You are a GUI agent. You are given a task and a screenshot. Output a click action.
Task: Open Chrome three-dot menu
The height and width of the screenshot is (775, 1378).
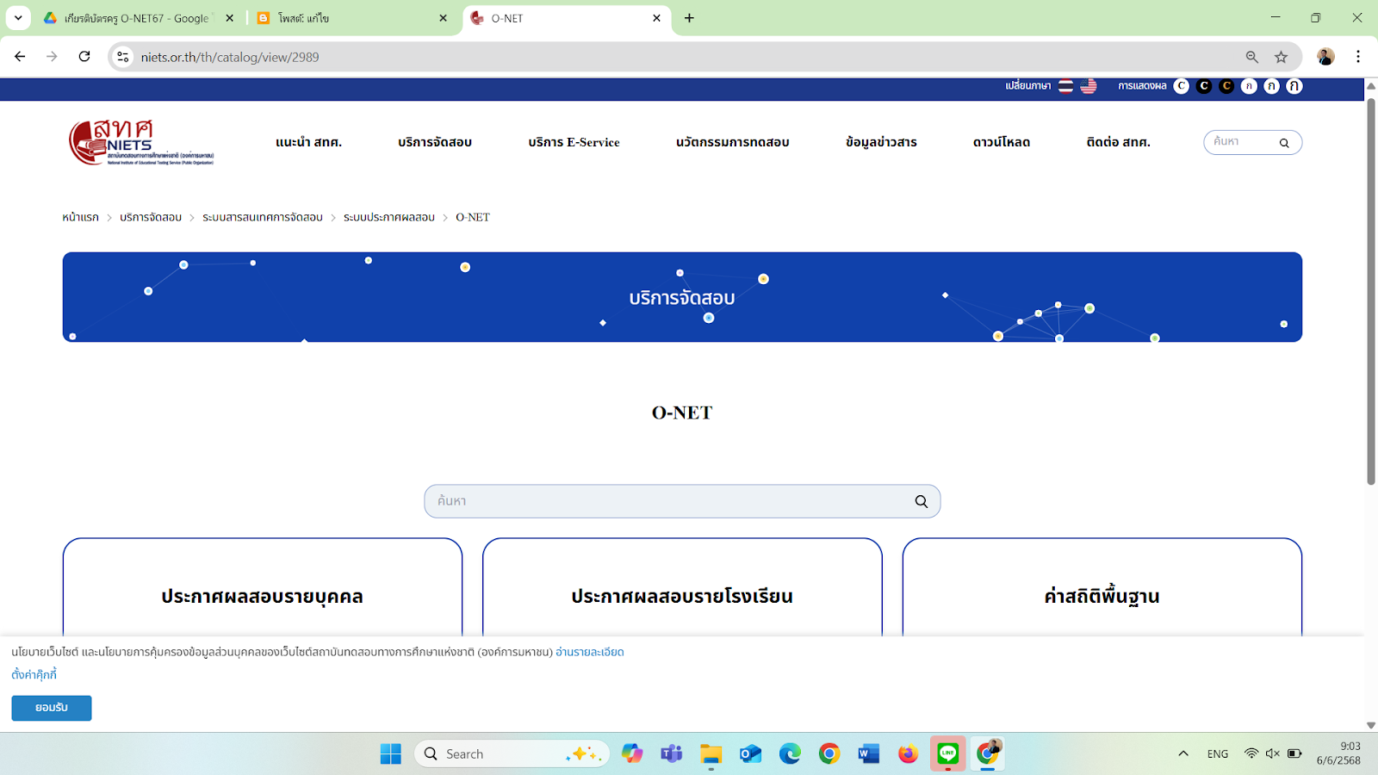1358,57
